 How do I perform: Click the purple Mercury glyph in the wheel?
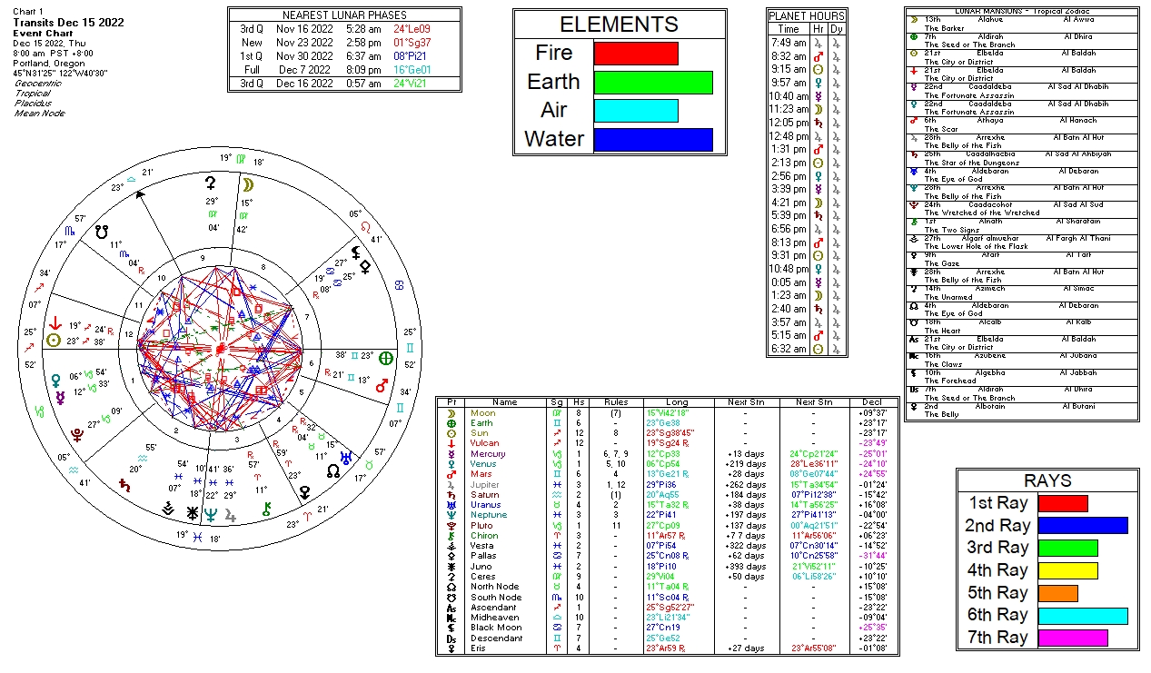pos(60,398)
